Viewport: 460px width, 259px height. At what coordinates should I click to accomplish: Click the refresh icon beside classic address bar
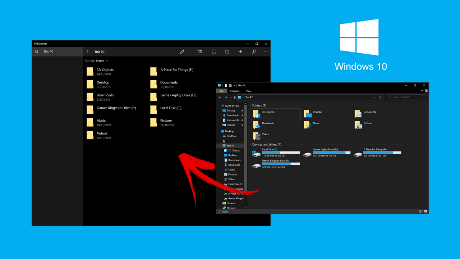pyautogui.click(x=380, y=97)
